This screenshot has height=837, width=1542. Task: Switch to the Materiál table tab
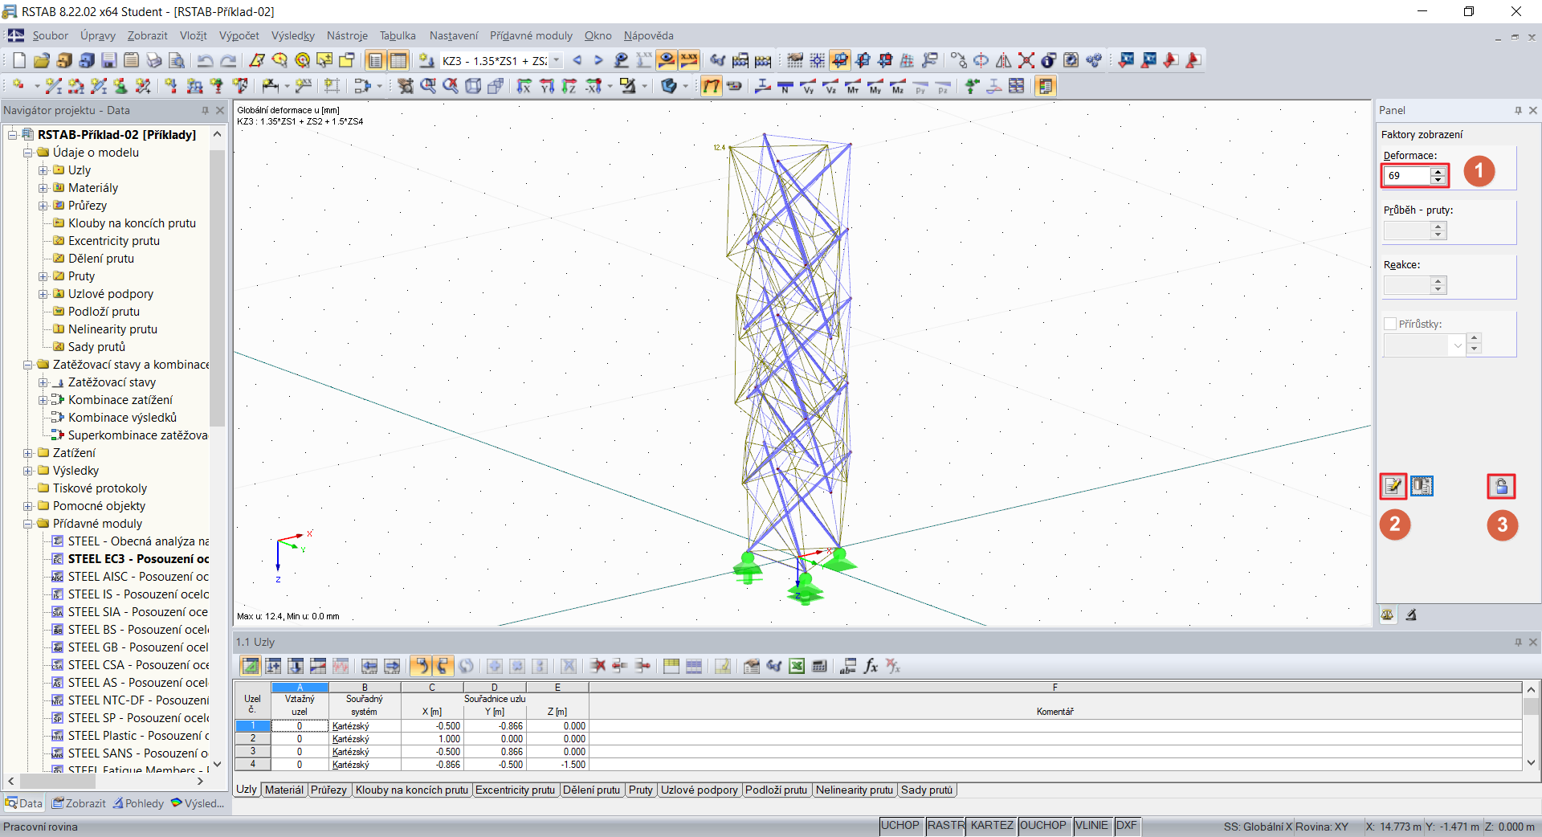point(284,790)
